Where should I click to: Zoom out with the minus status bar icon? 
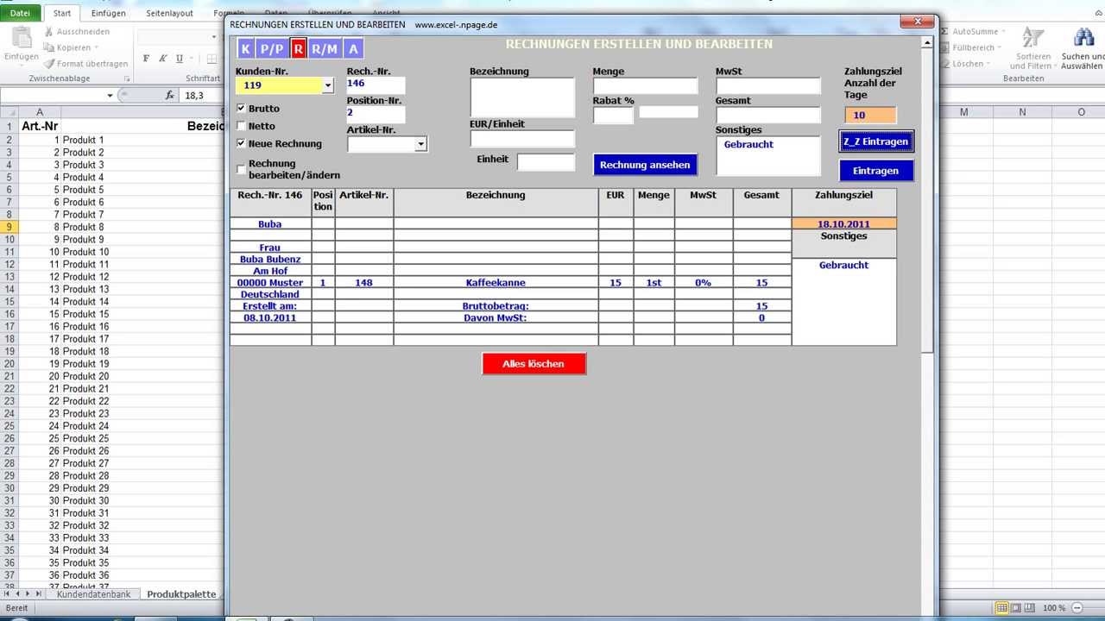[1077, 608]
